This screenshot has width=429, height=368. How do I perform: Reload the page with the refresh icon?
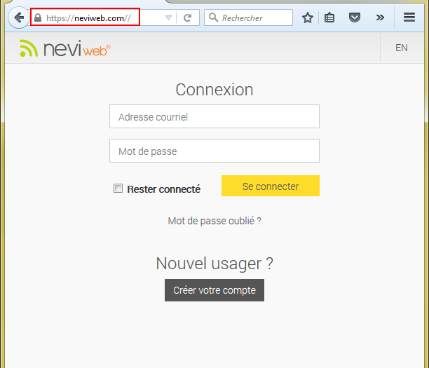click(187, 18)
